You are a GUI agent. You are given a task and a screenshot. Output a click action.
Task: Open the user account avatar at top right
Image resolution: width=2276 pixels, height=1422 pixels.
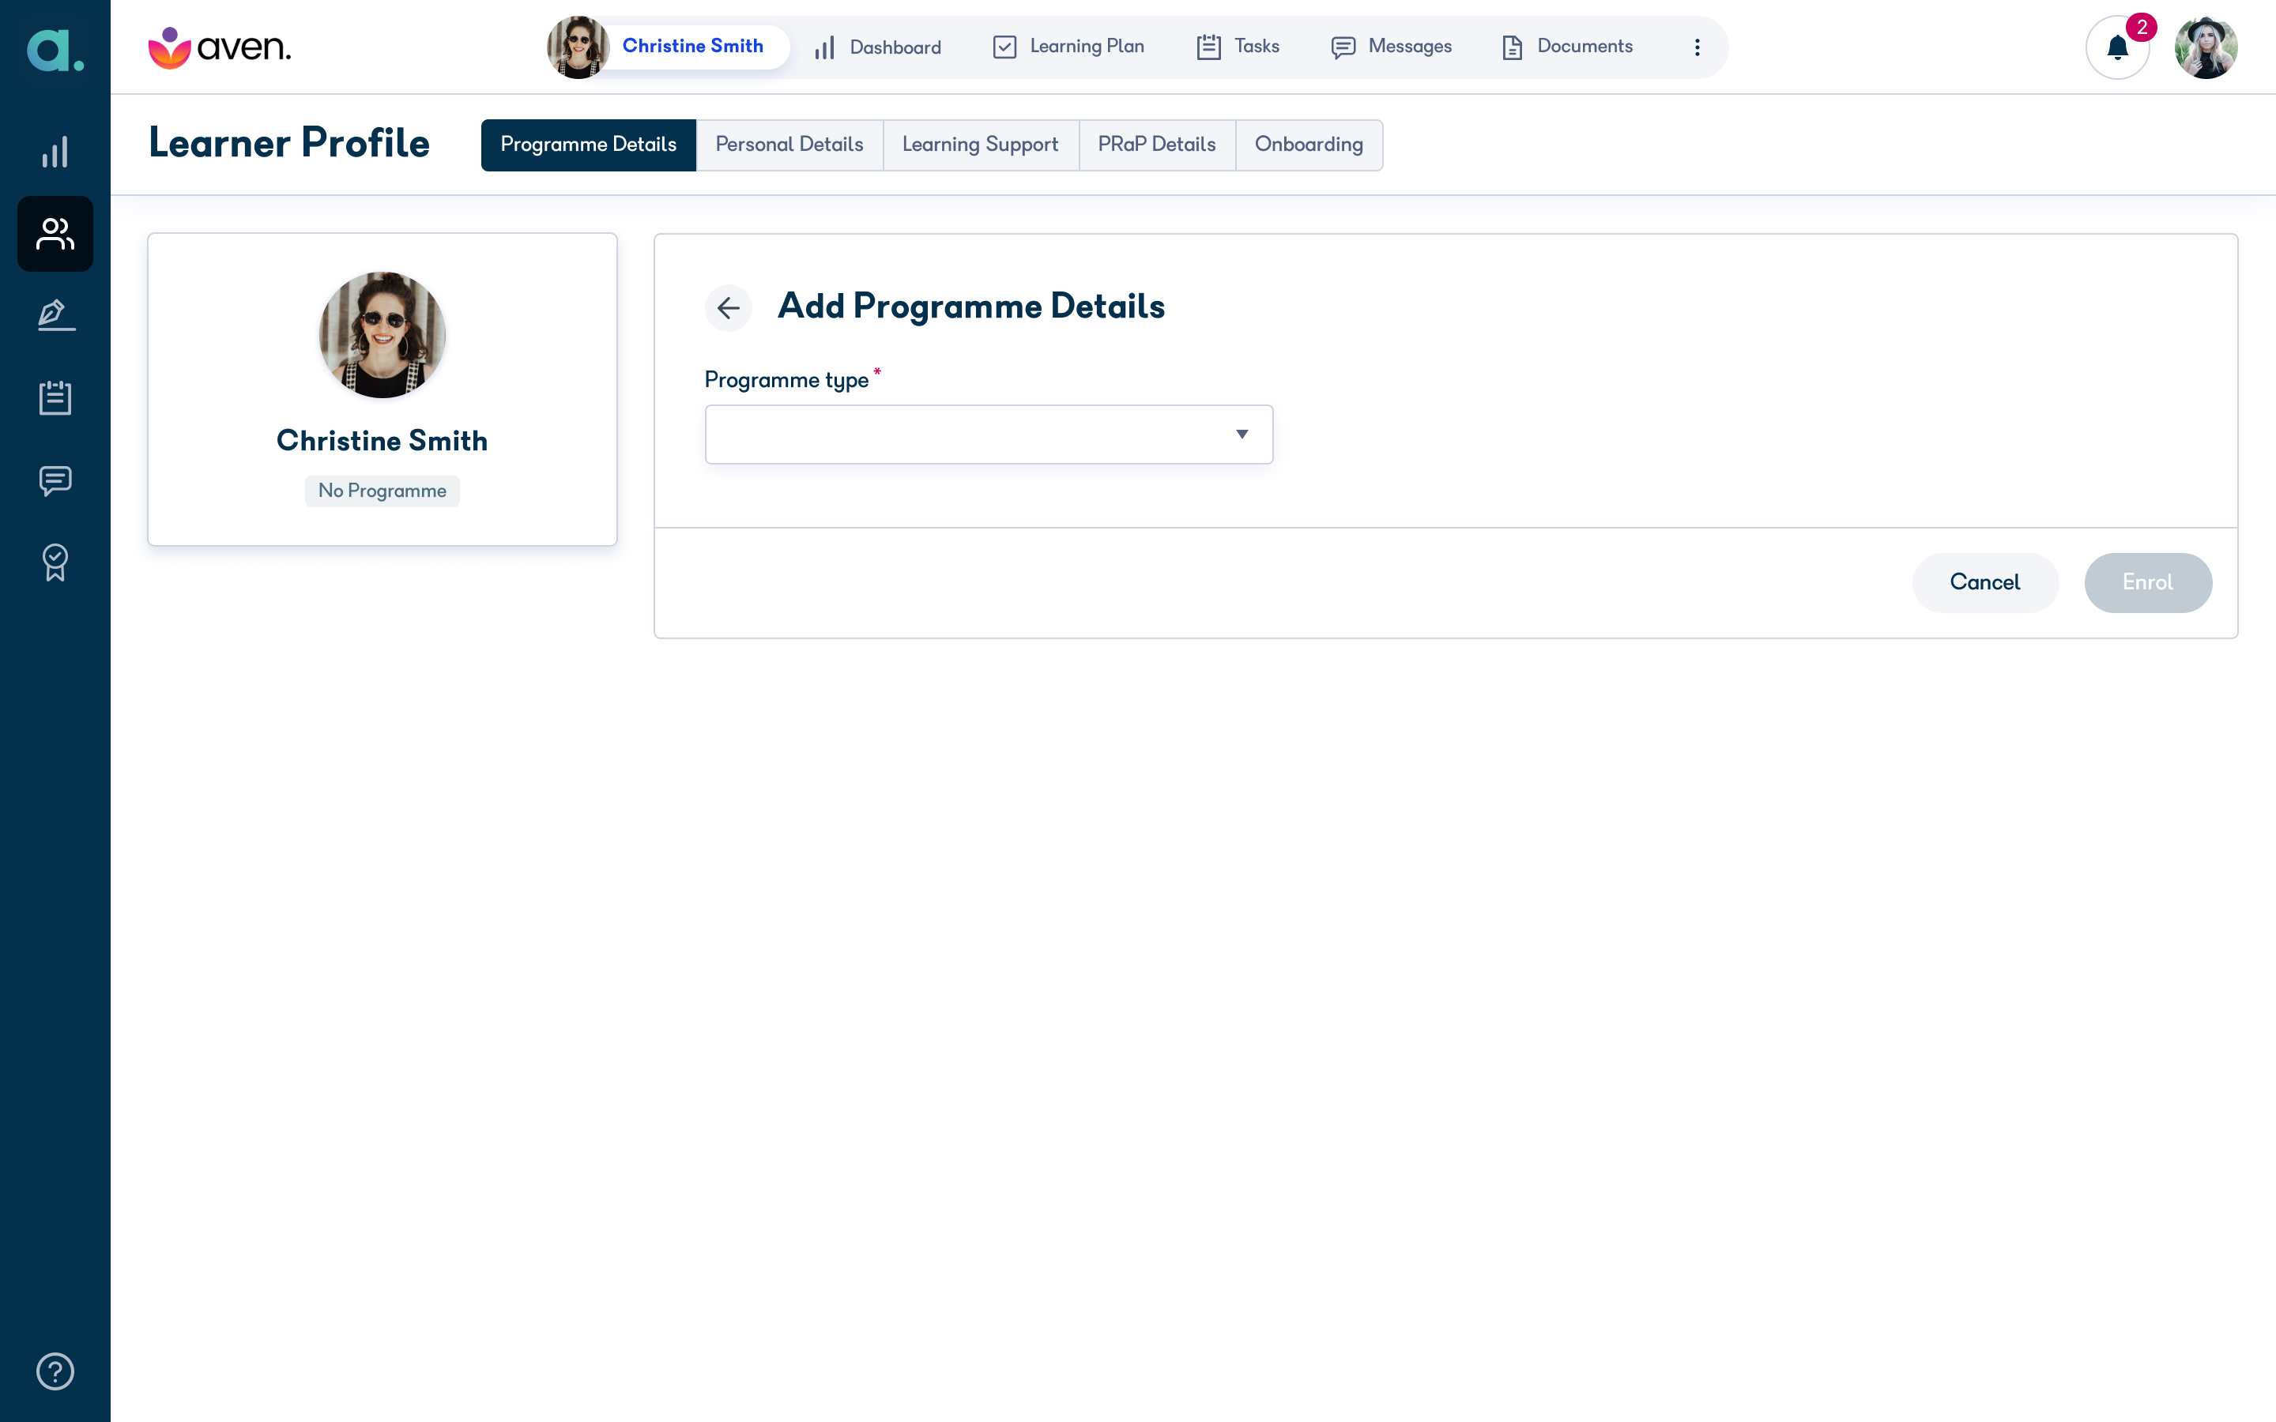point(2206,47)
